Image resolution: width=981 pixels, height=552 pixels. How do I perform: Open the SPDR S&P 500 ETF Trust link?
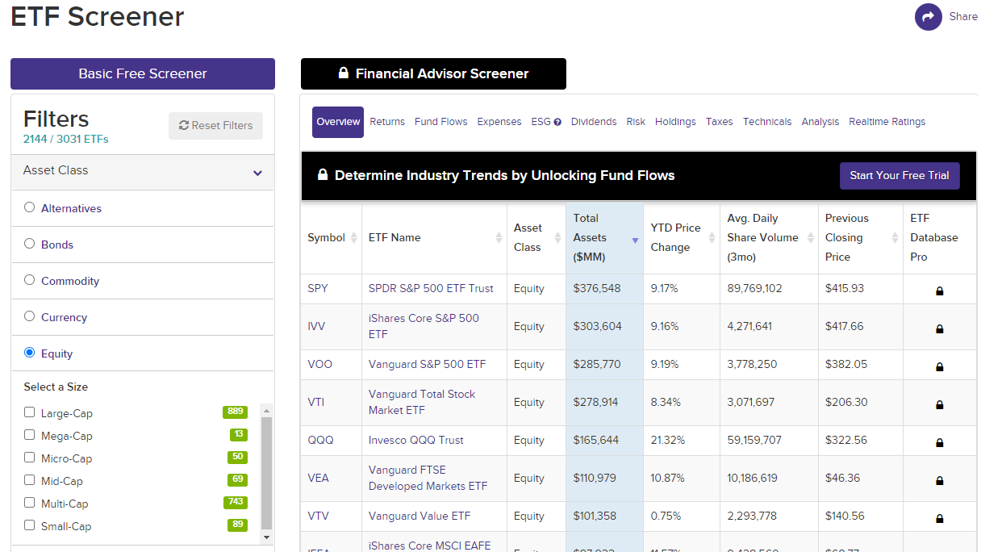[x=431, y=288]
